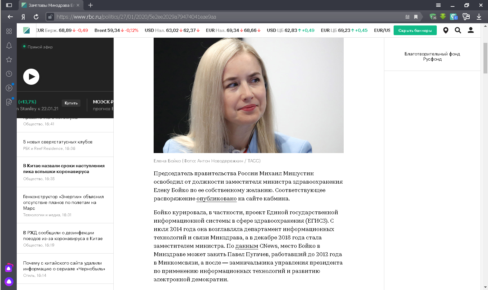488x290 pixels.
Task: Open the browser downloads panel
Action: coord(479,17)
